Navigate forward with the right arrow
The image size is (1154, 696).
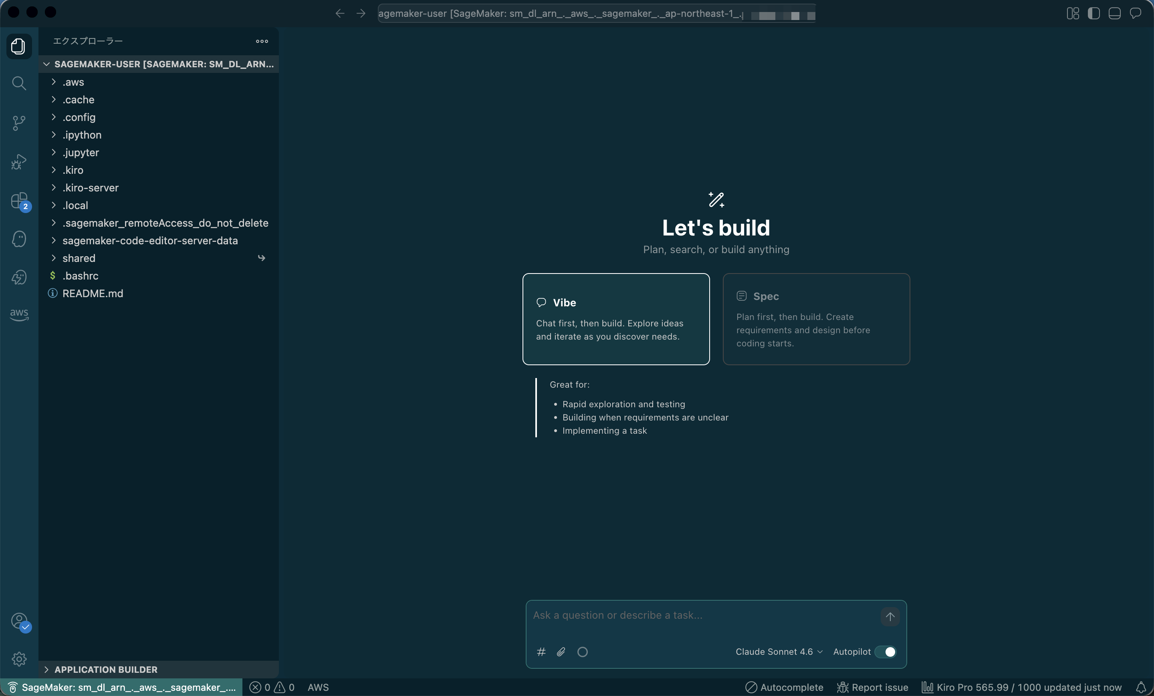pyautogui.click(x=361, y=14)
